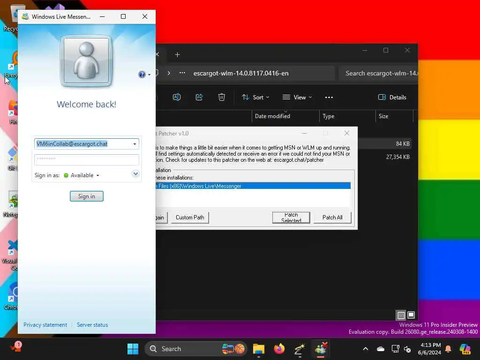Click the Sign in button in Messenger

coord(87,196)
